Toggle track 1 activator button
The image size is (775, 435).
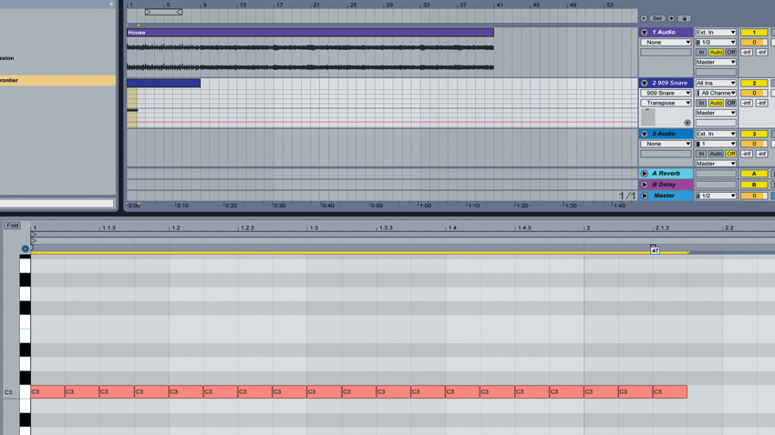(754, 32)
